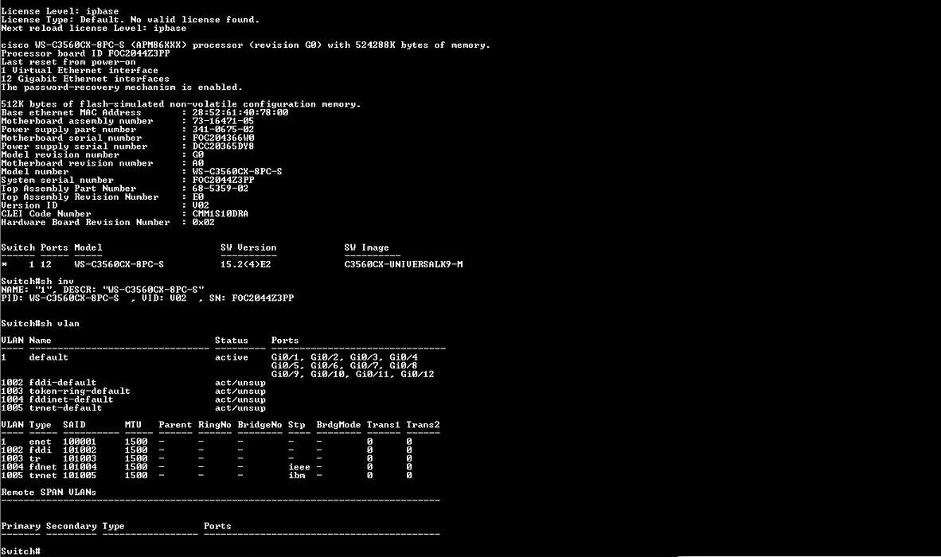
Task: Select the 'enet' type of VLAN 1
Action: point(41,442)
